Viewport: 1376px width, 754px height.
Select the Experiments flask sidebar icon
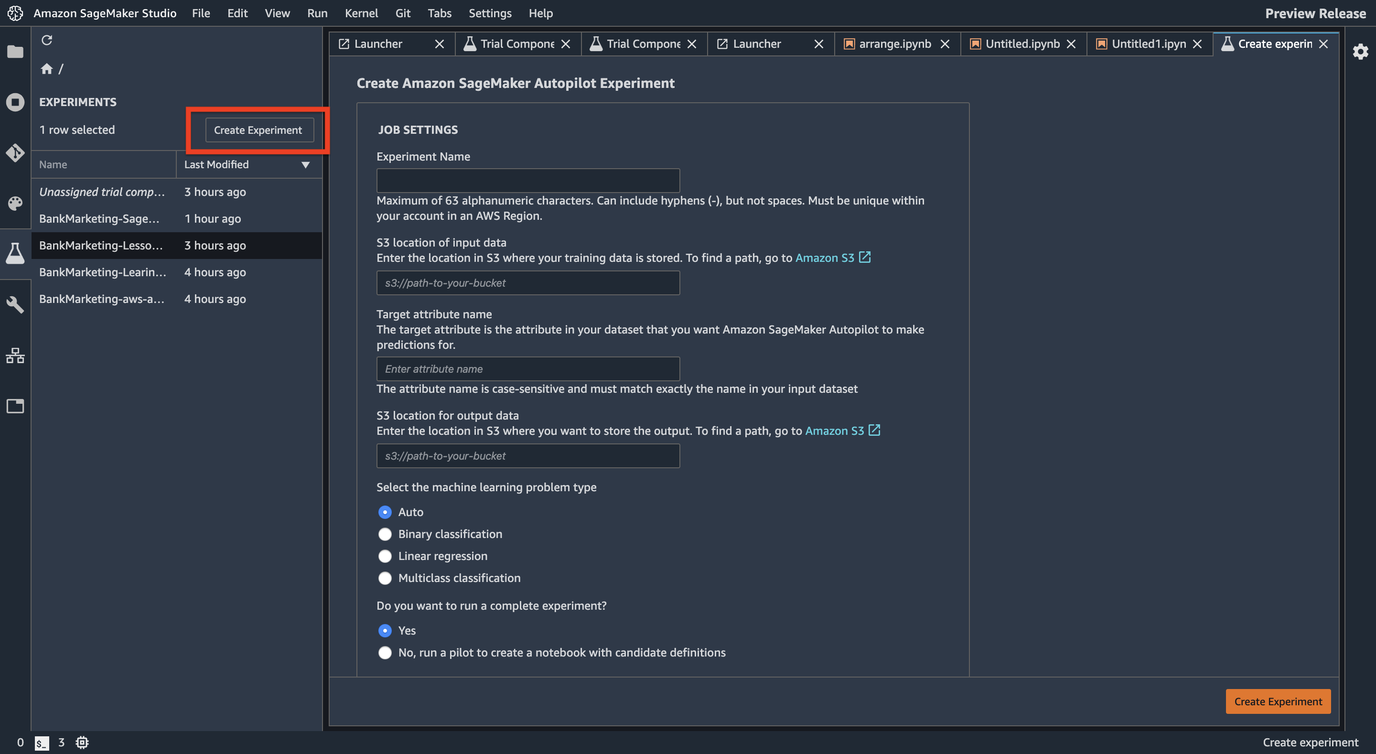[15, 253]
